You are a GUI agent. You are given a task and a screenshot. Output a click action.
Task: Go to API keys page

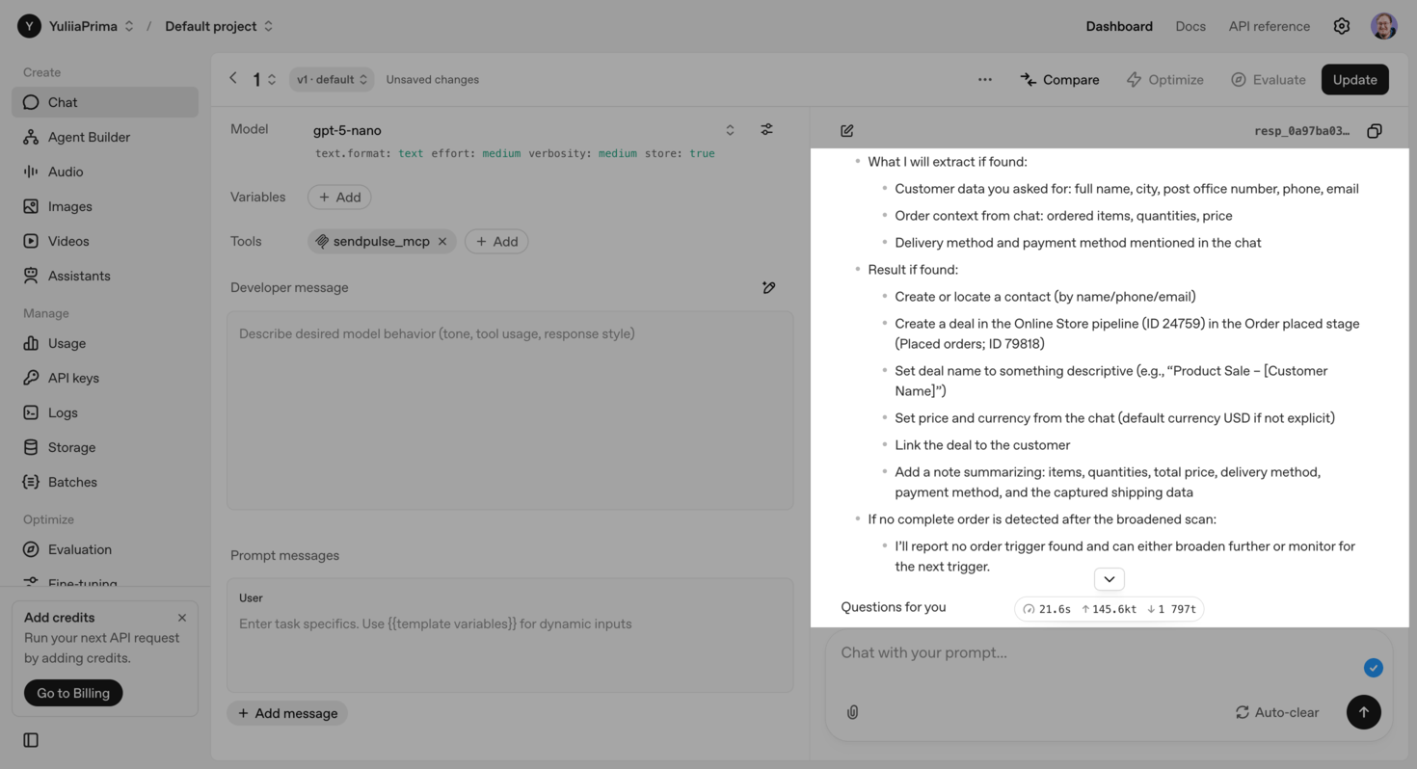point(73,378)
